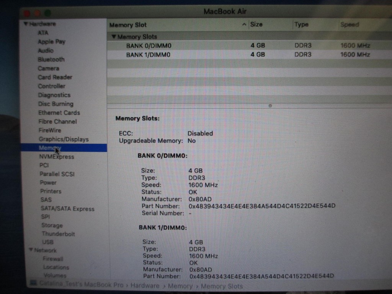Select Audio in the sidebar

pyautogui.click(x=46, y=51)
